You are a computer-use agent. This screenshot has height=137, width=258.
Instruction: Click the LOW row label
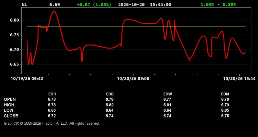tap(9, 110)
